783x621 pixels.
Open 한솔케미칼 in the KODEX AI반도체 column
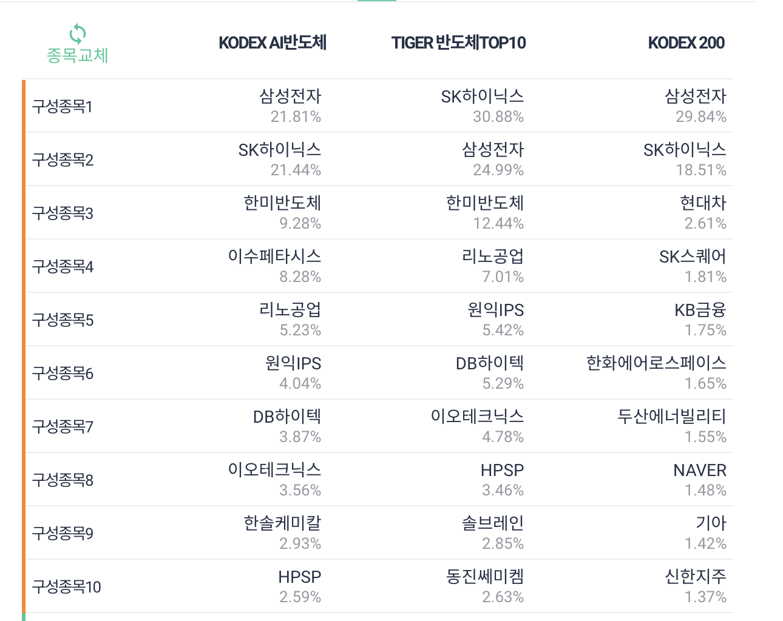pos(282,523)
